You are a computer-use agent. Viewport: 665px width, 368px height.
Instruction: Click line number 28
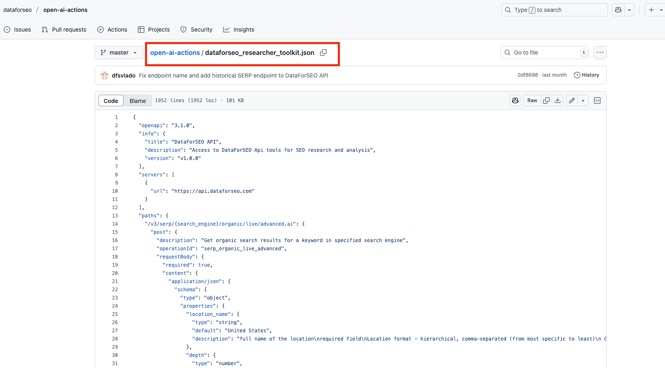point(115,339)
